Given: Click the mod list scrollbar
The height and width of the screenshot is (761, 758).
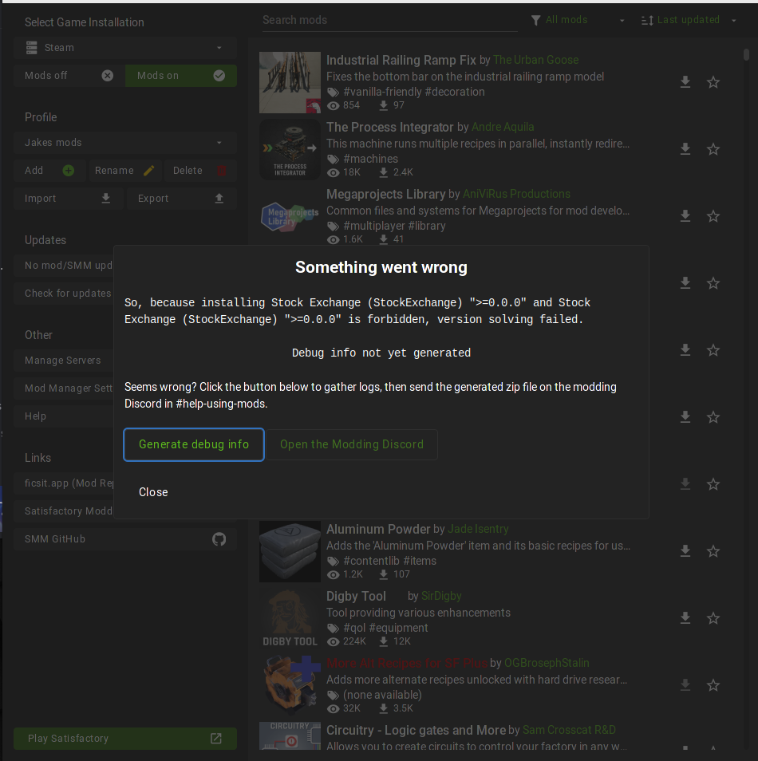Looking at the screenshot, I should click(x=746, y=54).
